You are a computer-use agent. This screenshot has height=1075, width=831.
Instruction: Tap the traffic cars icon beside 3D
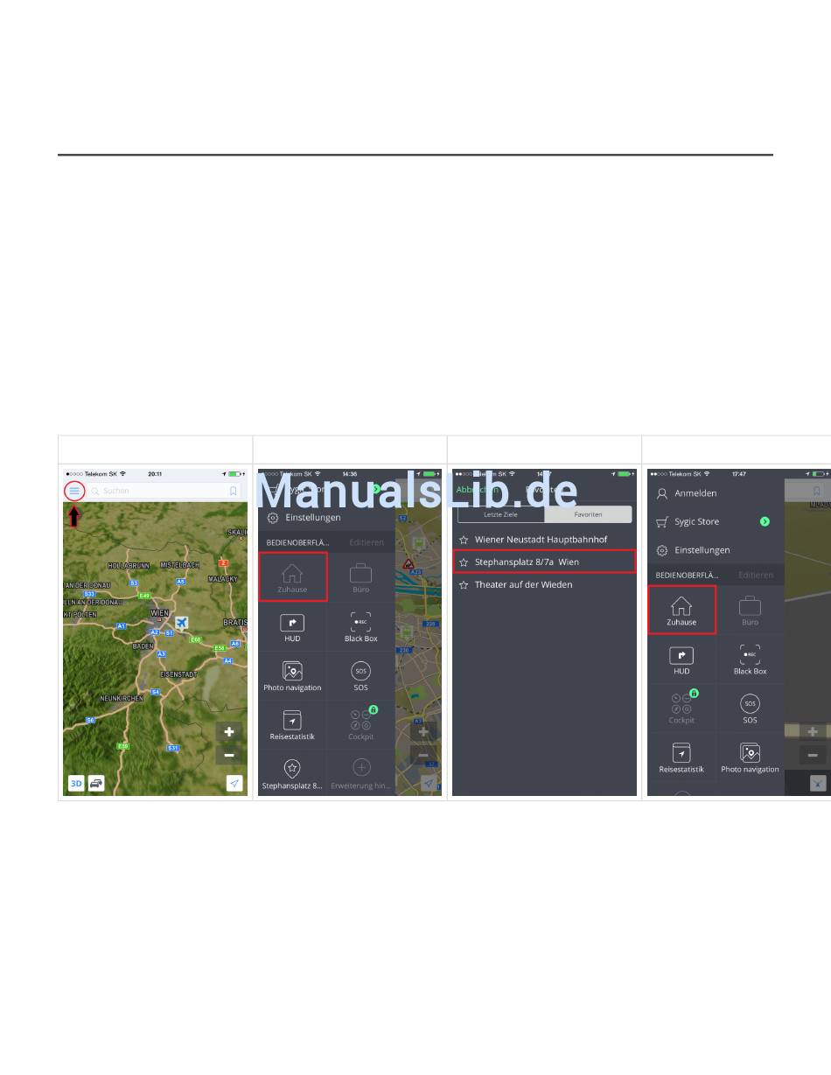(x=96, y=783)
